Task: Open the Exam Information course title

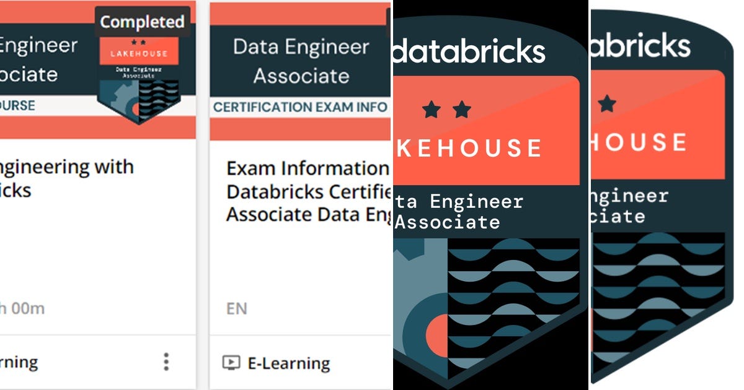Action: coord(308,191)
